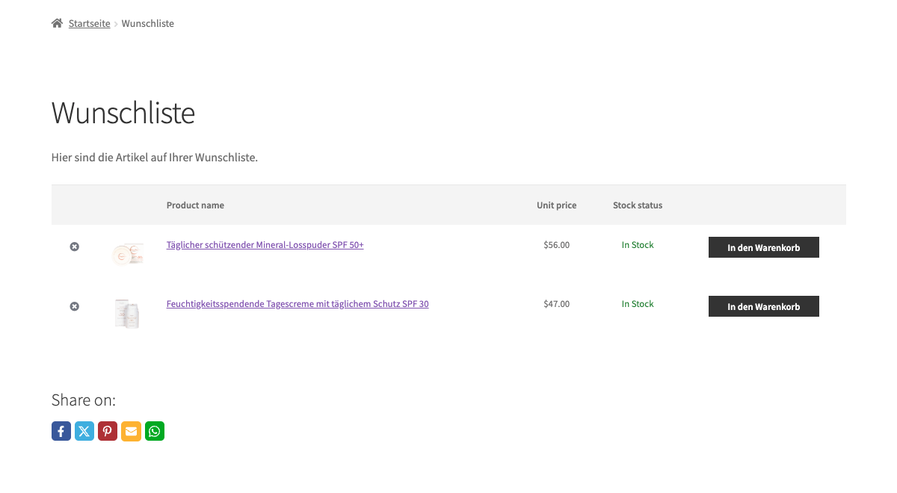
Task: Click the Stock status column header
Action: (x=638, y=205)
